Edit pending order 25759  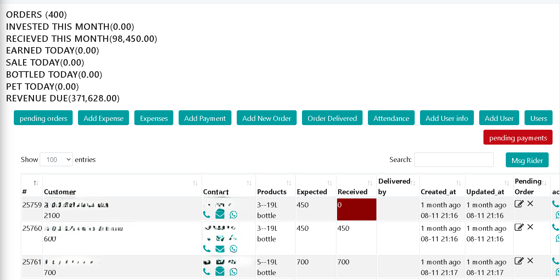click(x=519, y=203)
